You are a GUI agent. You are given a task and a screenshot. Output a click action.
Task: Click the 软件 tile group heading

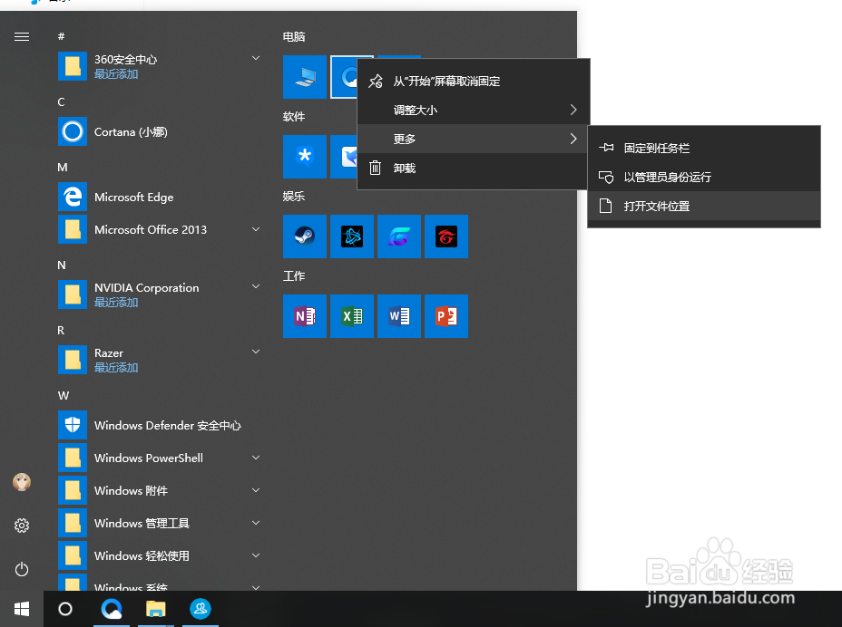[x=294, y=116]
